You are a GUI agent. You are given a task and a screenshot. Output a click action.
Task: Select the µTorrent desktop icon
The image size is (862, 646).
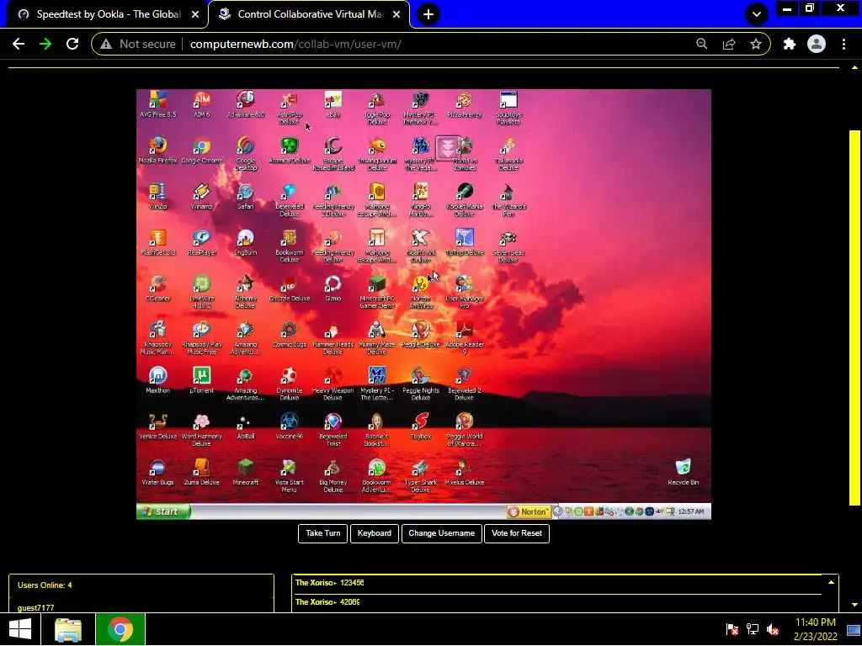(202, 380)
